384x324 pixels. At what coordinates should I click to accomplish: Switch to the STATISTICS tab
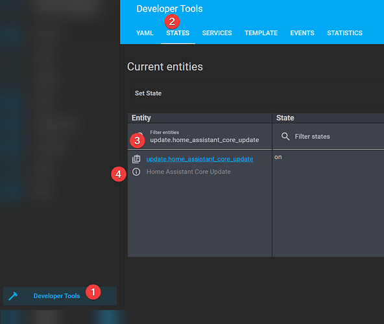(x=345, y=33)
